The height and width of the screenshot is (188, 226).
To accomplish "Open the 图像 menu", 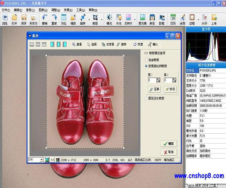I will click(43, 10).
